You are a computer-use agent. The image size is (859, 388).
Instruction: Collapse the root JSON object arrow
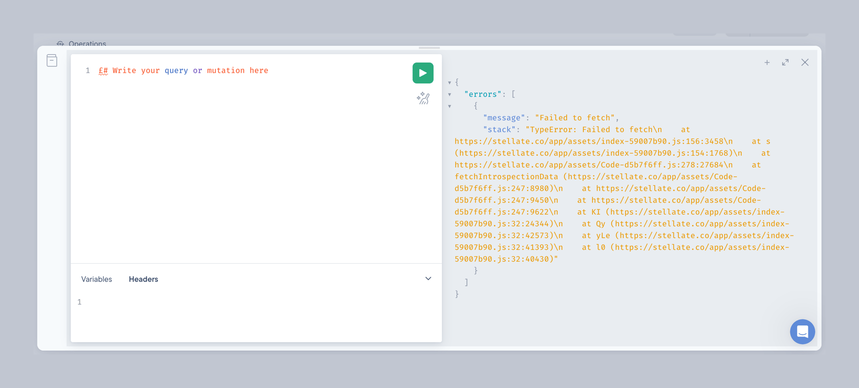(x=449, y=82)
